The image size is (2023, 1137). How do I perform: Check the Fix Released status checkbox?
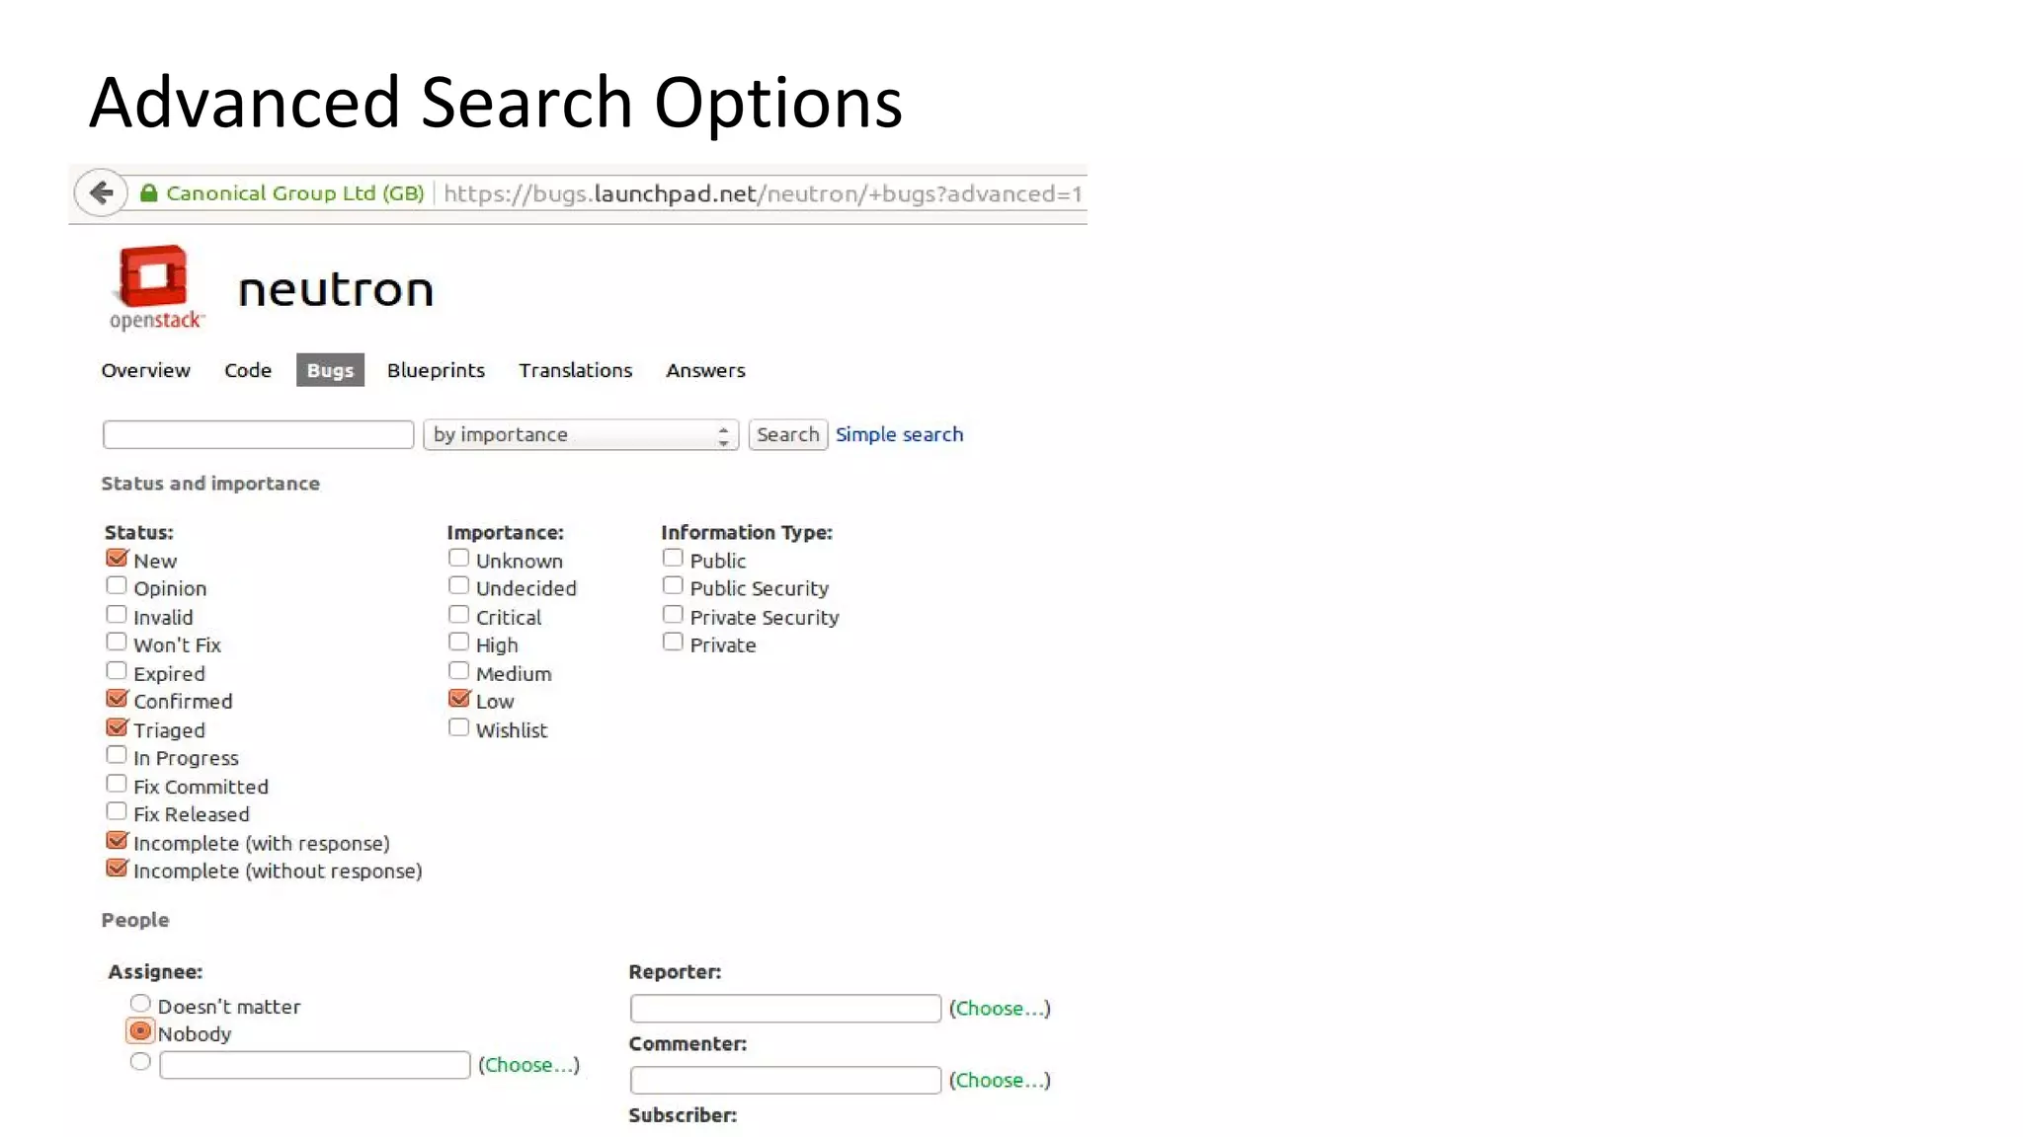[x=117, y=811]
